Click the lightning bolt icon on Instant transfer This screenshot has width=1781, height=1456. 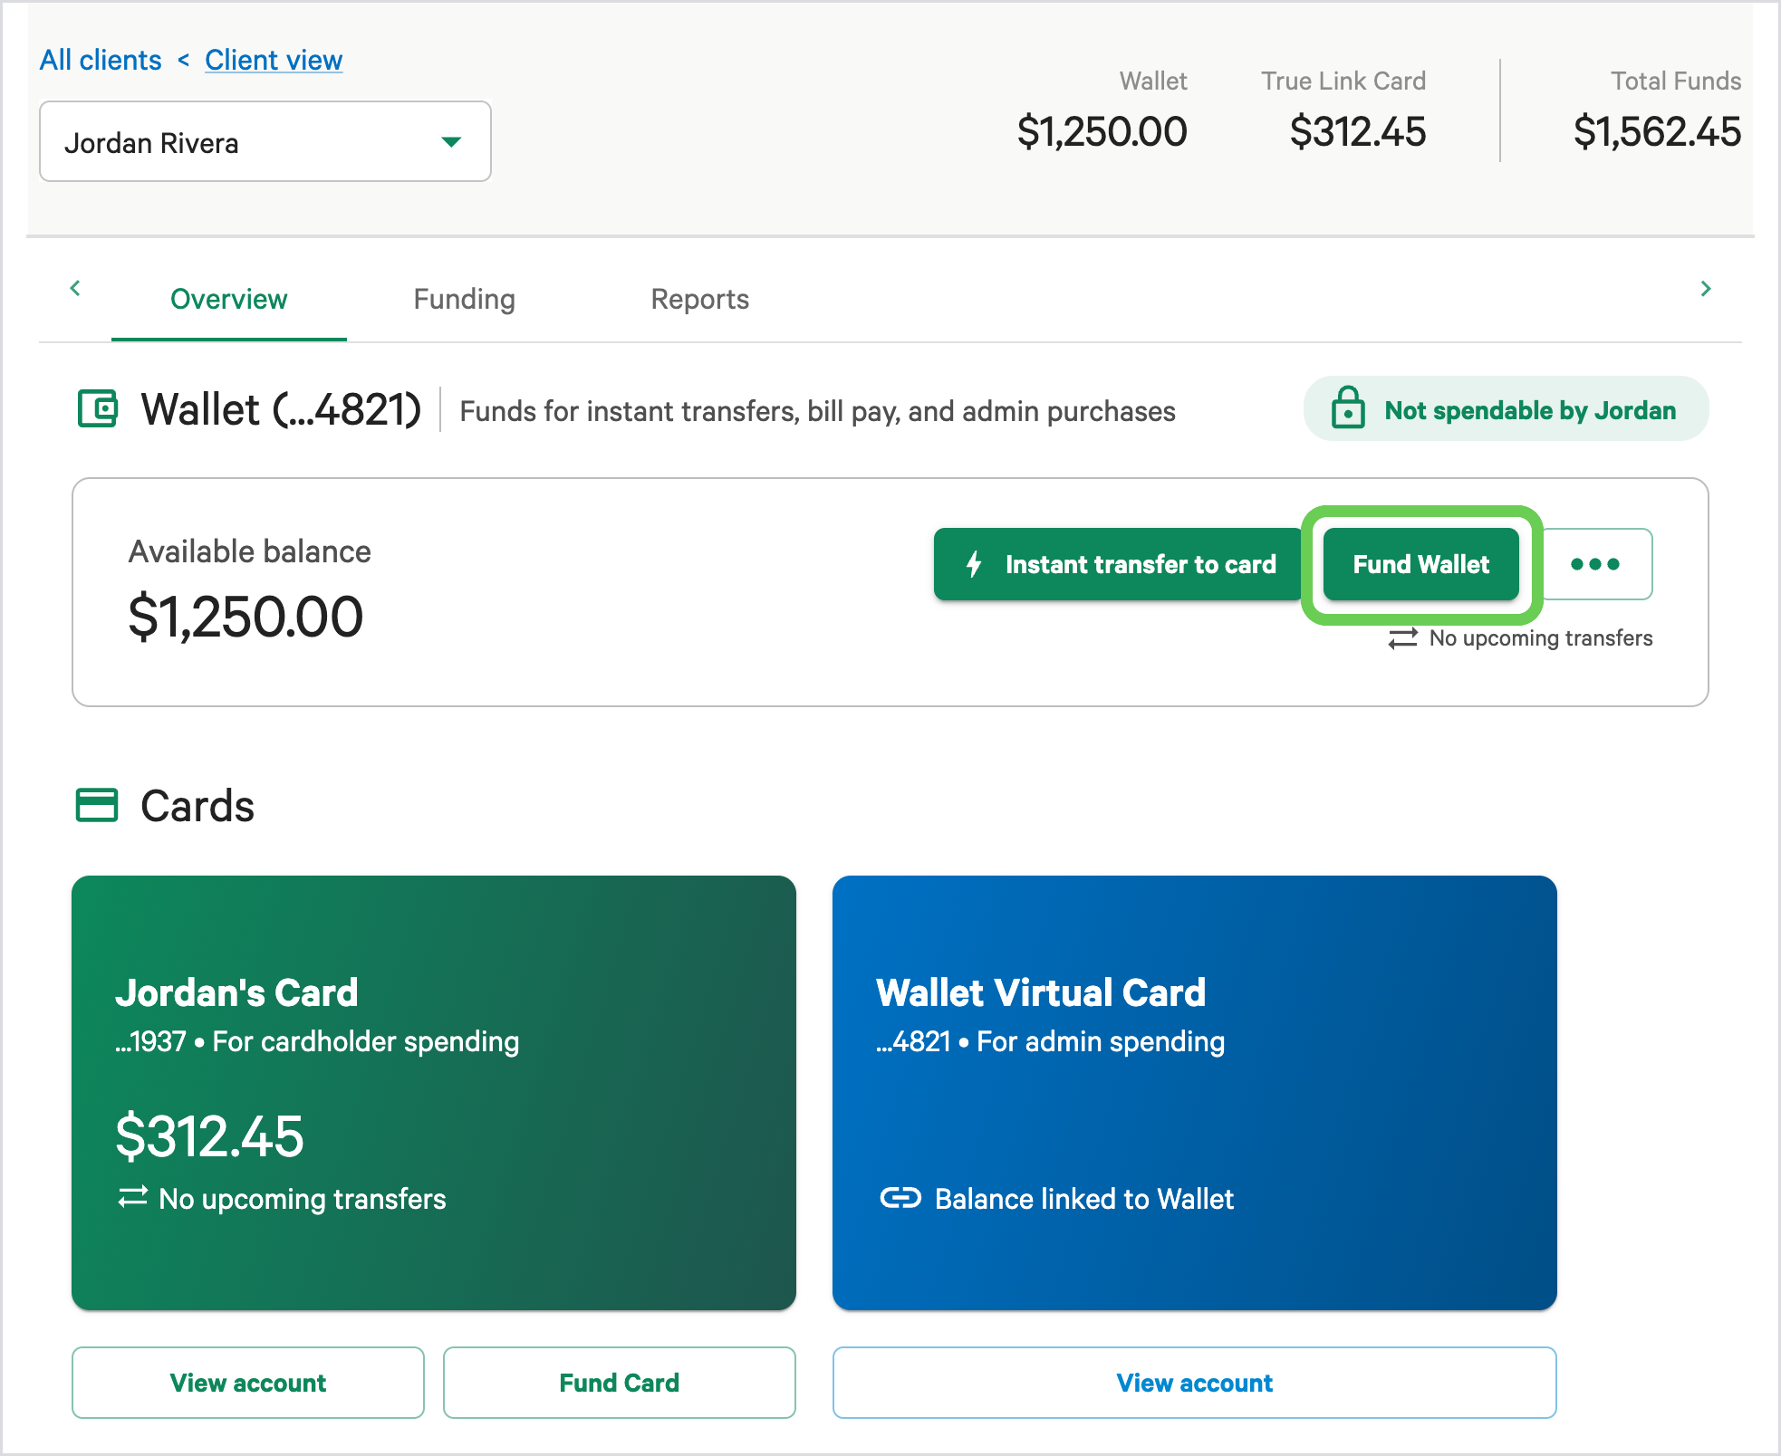click(x=974, y=564)
